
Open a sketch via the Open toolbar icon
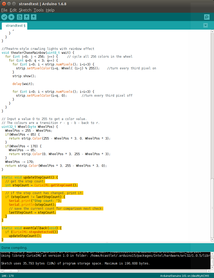(26, 17)
